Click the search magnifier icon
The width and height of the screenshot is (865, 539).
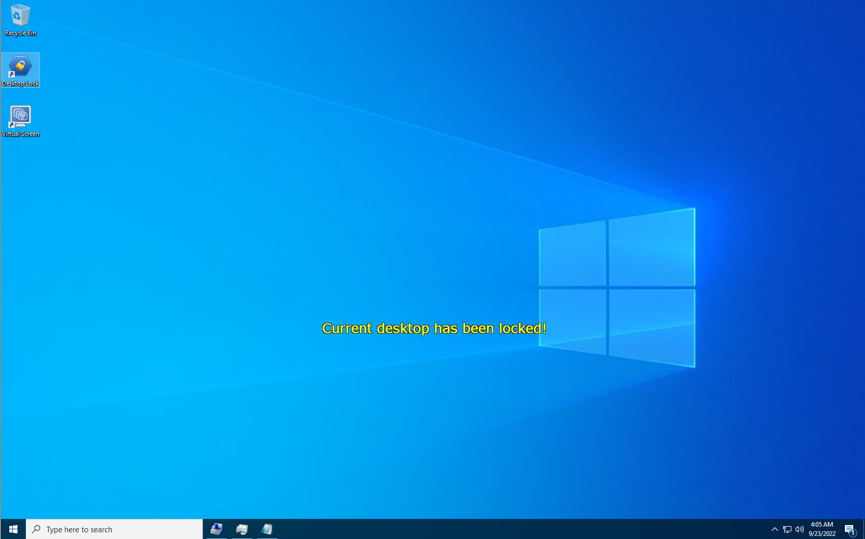(x=35, y=529)
